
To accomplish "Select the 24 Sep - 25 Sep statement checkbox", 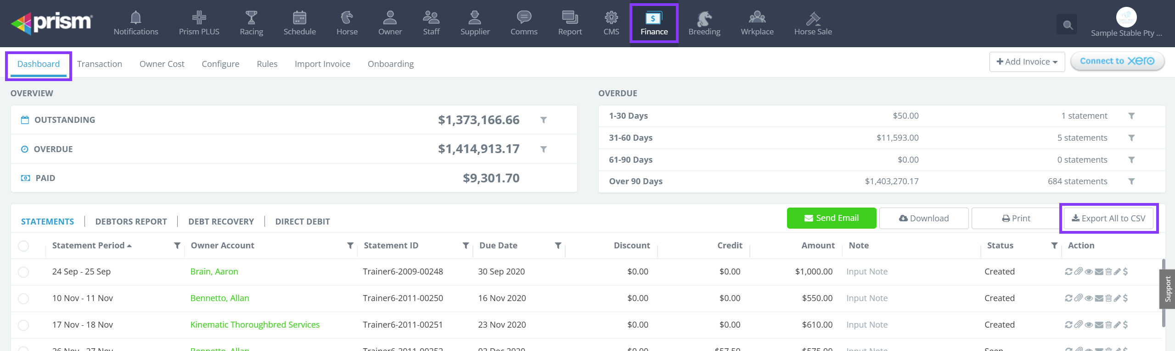I will click(23, 272).
